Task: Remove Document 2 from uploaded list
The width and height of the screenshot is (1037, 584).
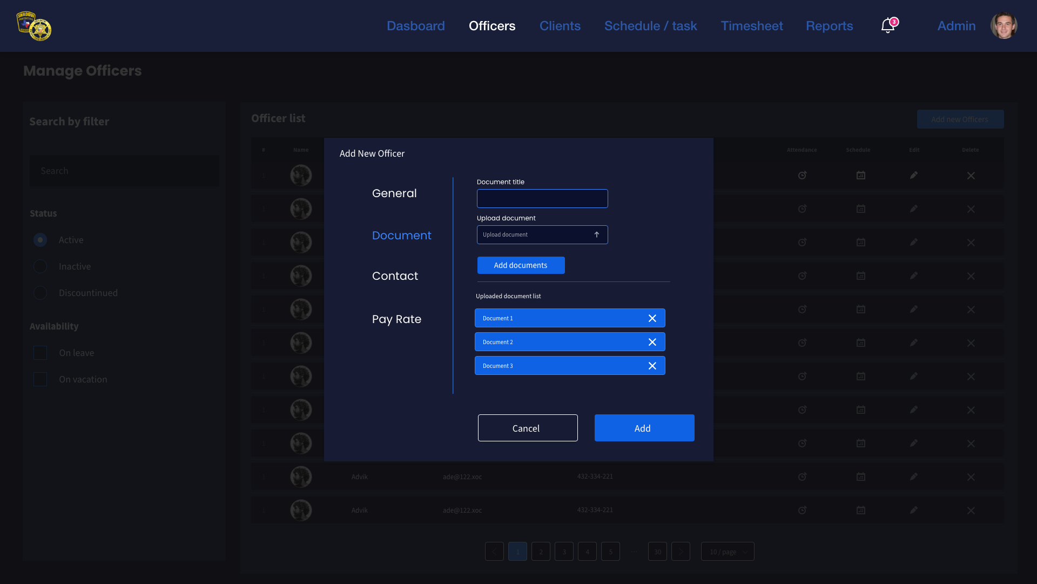Action: coord(652,342)
